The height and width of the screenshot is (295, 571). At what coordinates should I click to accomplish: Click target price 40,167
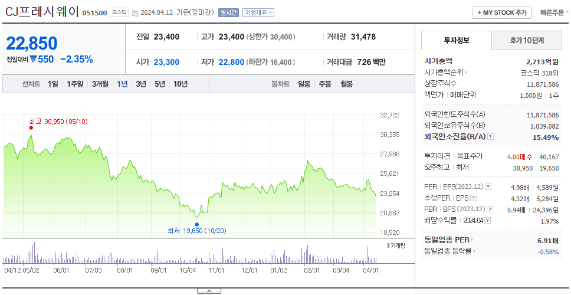pos(548,157)
